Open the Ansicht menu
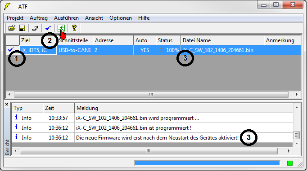The height and width of the screenshot is (171, 307). point(94,18)
